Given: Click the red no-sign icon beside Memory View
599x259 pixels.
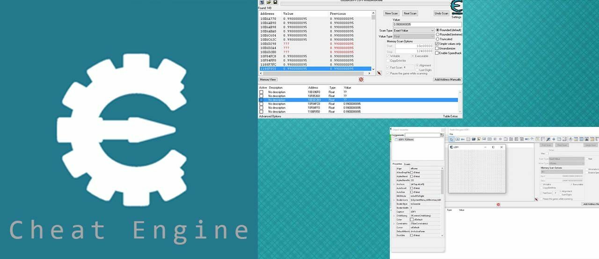Looking at the screenshot, I should point(361,79).
